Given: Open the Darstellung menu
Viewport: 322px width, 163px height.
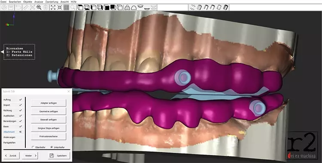Looking at the screenshot, I should (52, 2).
